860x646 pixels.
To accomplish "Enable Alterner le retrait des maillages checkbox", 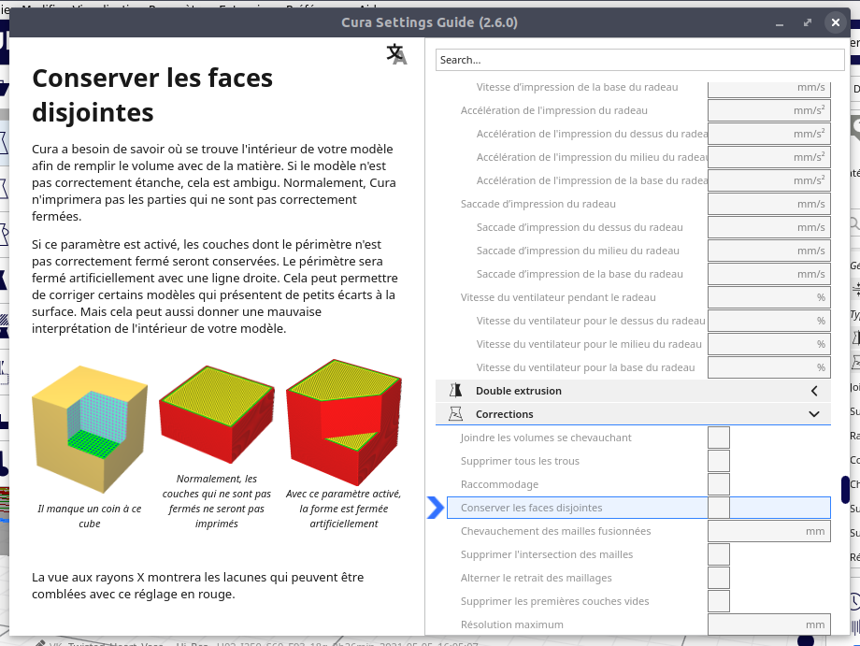I will 719,578.
